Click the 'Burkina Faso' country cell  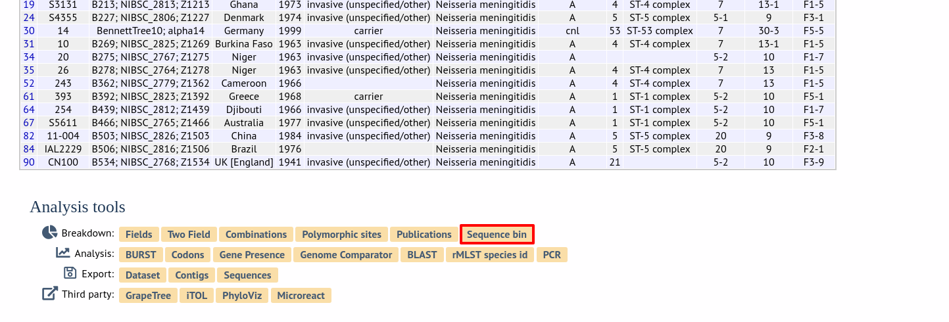(244, 44)
